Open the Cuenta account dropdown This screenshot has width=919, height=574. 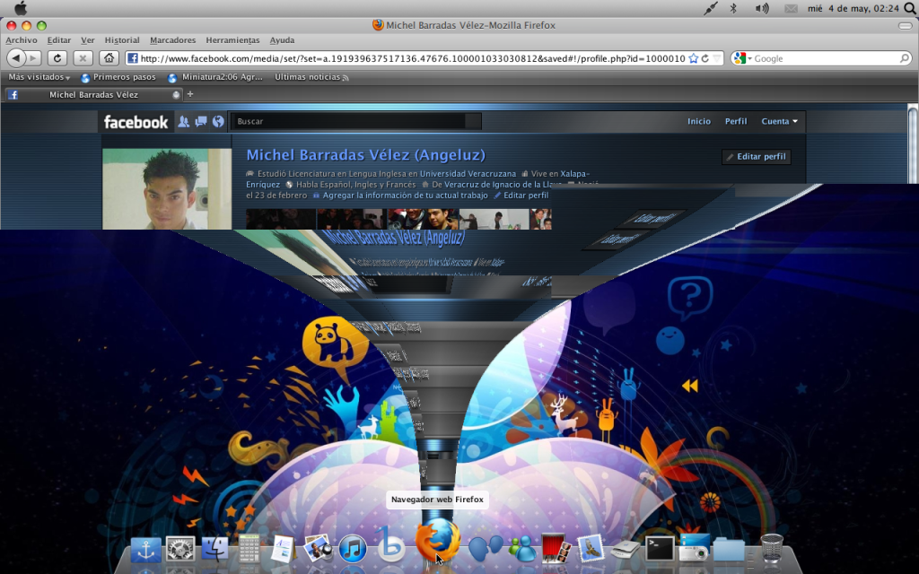click(779, 121)
